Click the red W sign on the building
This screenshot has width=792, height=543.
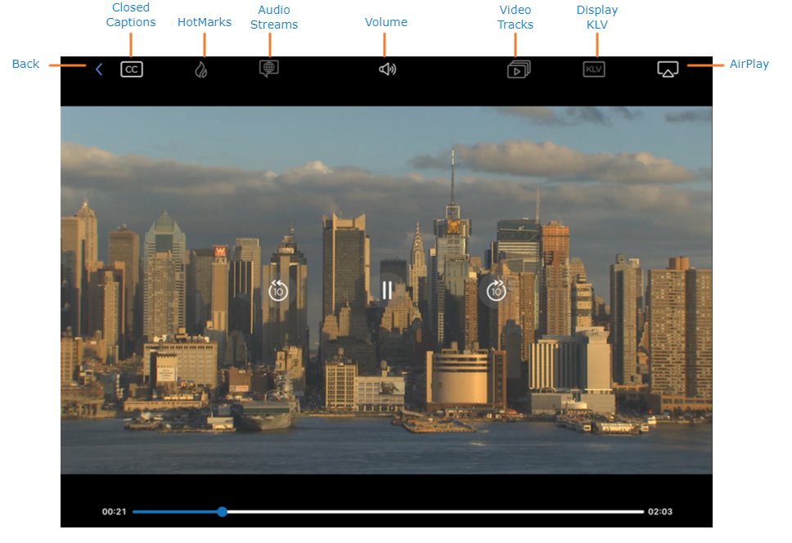pyautogui.click(x=219, y=252)
